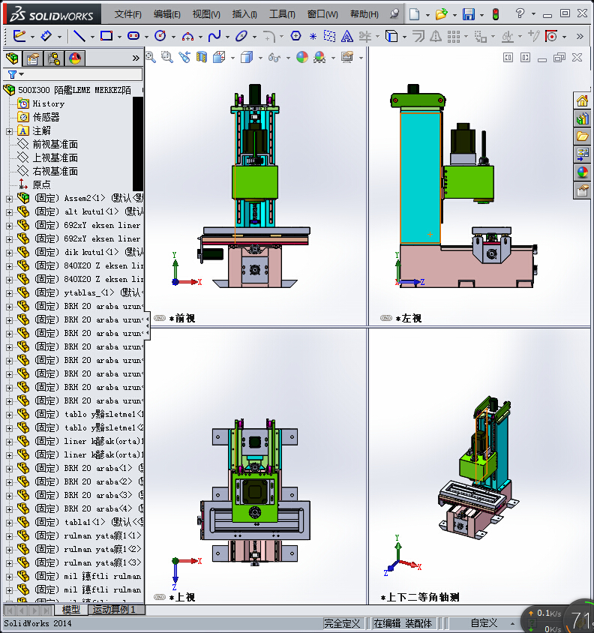Click the Rebuild traffic light icon

point(496,14)
